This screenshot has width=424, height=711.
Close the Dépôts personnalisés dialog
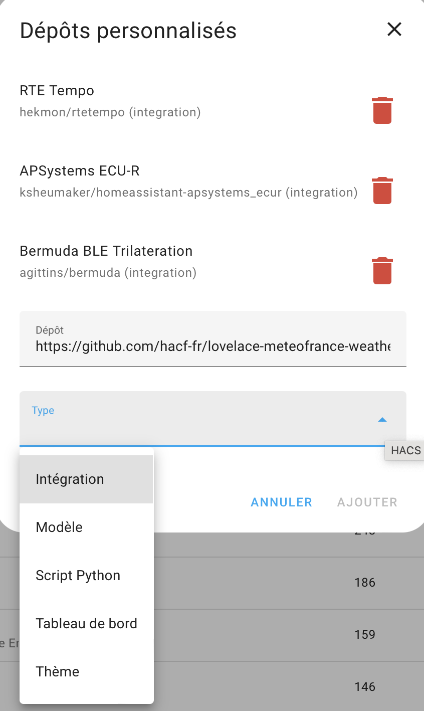[394, 30]
